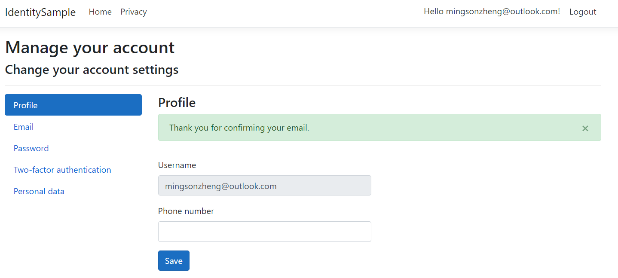Open the Privacy page
This screenshot has width=618, height=278.
[133, 12]
